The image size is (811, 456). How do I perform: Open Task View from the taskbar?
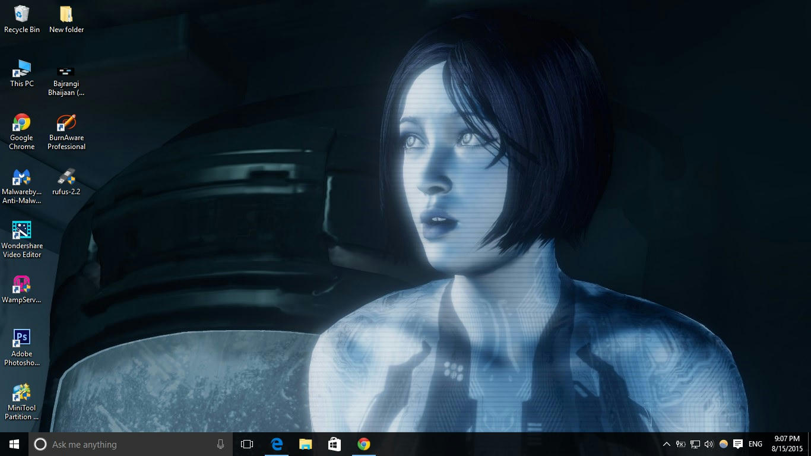[247, 444]
